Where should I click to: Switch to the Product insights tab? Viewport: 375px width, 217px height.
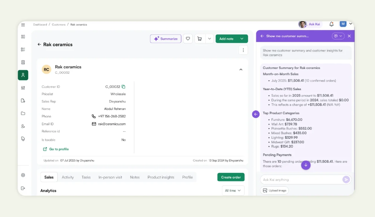click(x=161, y=177)
